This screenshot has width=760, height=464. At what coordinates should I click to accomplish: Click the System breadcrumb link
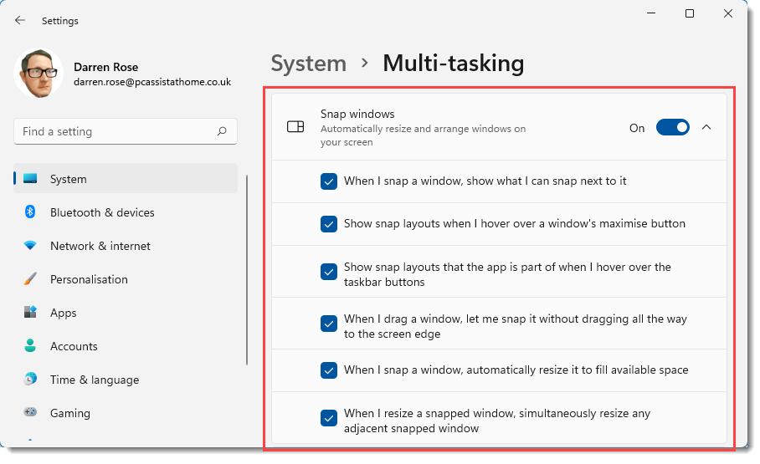pos(308,64)
